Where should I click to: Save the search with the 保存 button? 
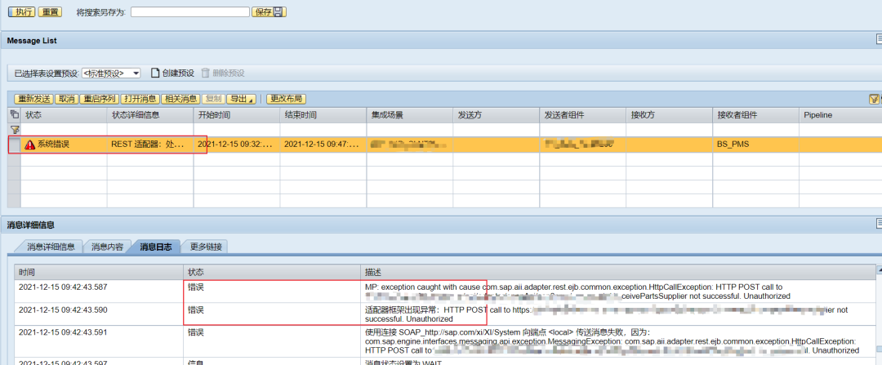coord(269,11)
